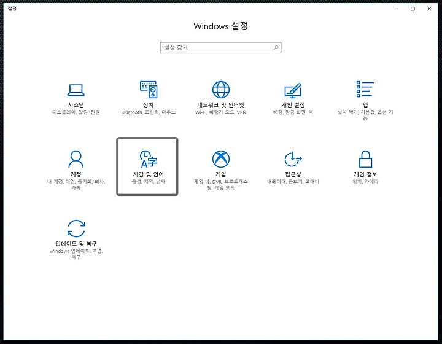
Task: Click the 음성, 지역, 날짜 description
Action: click(x=149, y=182)
